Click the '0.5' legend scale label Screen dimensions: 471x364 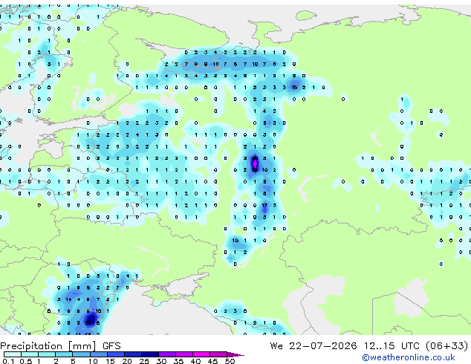26,361
